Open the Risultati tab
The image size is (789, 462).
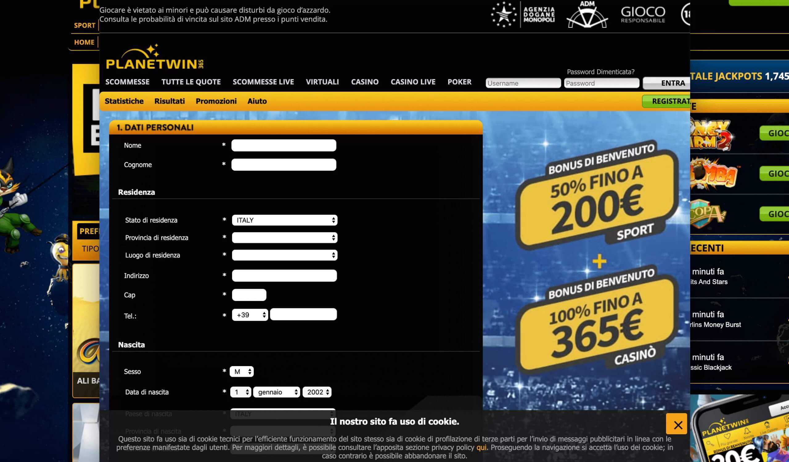pyautogui.click(x=170, y=101)
